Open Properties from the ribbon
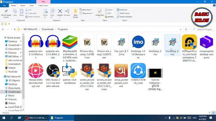Image resolution: width=216 pixels, height=121 pixels. [x=100, y=13]
